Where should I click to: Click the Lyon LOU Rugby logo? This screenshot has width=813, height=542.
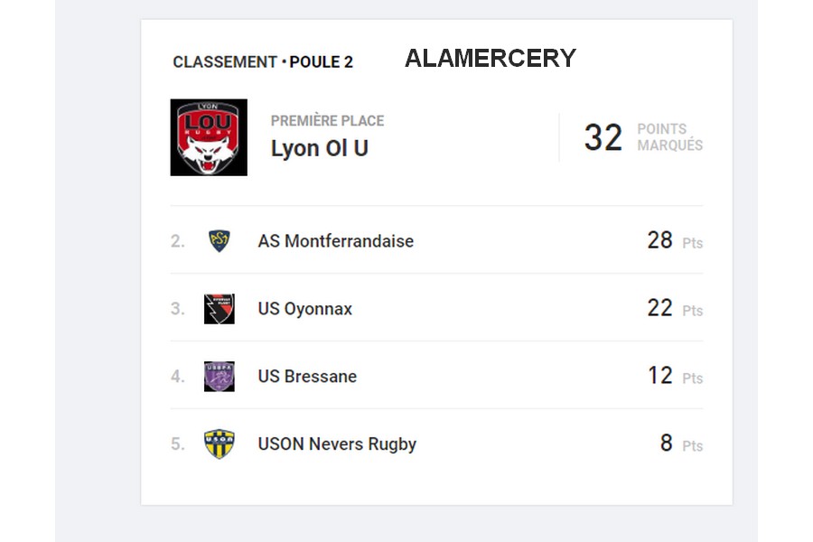(x=209, y=137)
